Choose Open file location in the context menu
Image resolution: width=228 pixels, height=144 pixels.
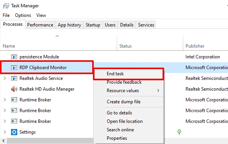point(129,121)
